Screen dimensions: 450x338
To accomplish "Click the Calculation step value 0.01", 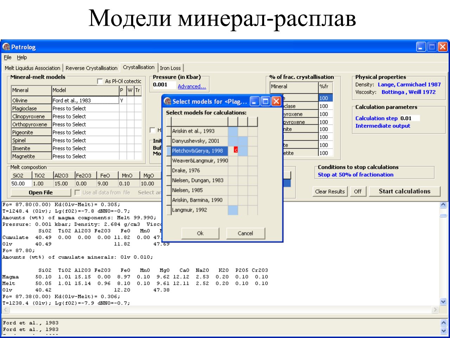I will pyautogui.click(x=410, y=118).
